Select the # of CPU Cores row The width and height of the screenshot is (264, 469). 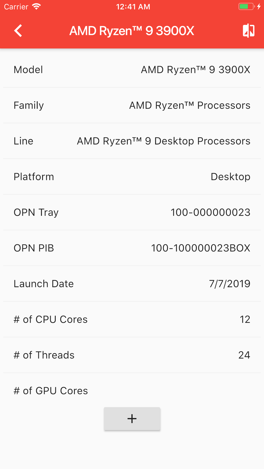132,319
